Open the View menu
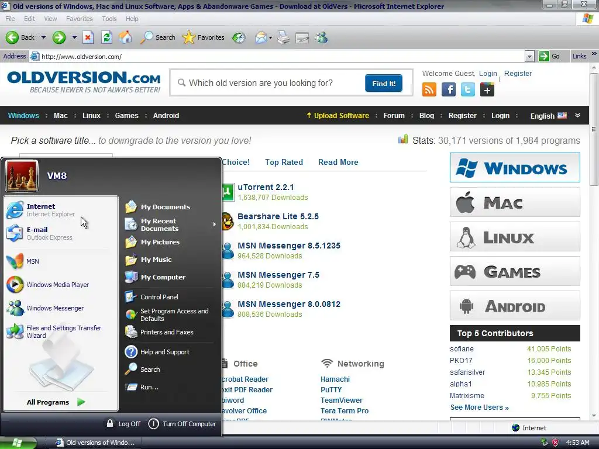The image size is (599, 449). [x=50, y=19]
